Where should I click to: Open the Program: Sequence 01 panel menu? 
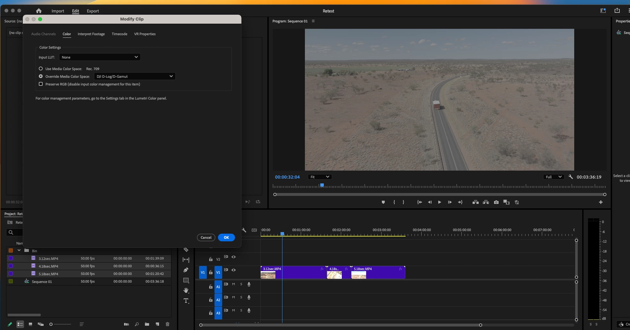pyautogui.click(x=313, y=21)
